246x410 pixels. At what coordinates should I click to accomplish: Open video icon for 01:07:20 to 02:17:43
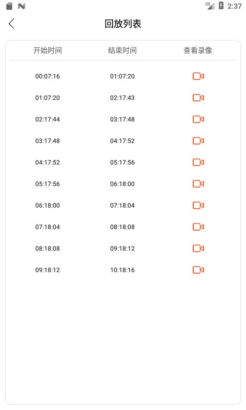coord(198,98)
